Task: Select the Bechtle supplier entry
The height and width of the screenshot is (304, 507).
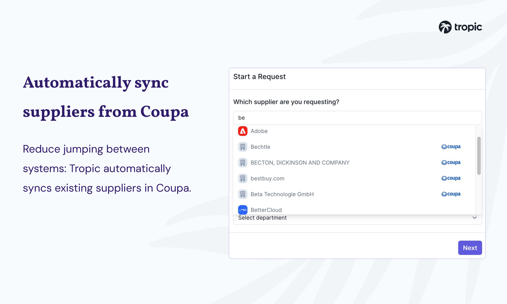Action: (260, 147)
